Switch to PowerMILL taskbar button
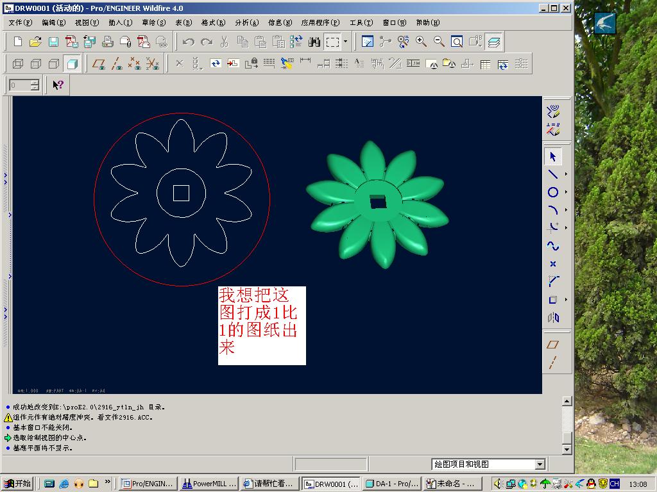The width and height of the screenshot is (657, 492). 210,484
